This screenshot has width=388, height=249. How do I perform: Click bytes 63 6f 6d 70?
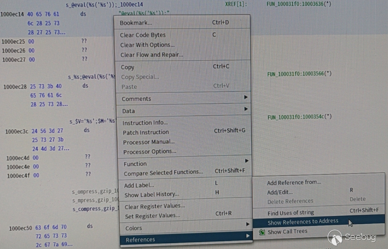(51, 227)
